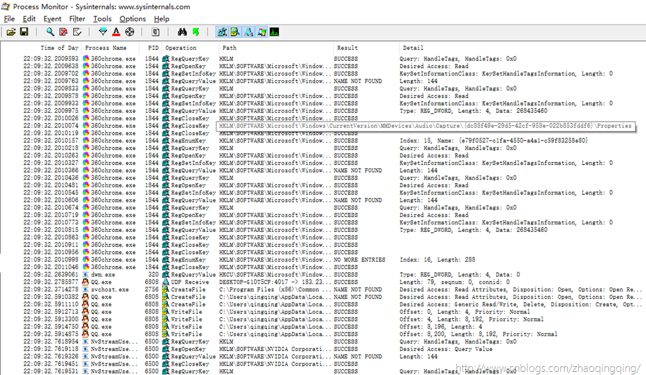Click the NvStreamUse RegCloseKey row
The image size is (646, 375).
[323, 364]
